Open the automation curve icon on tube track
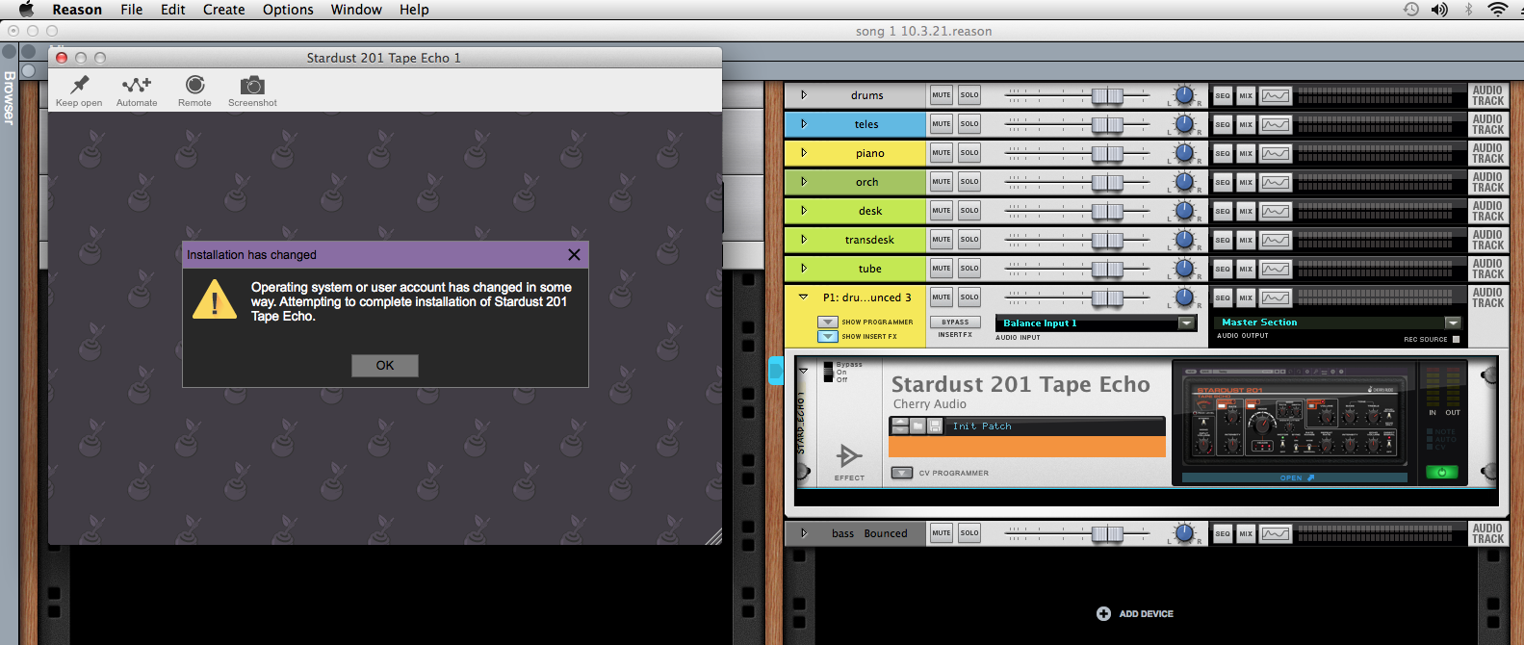The image size is (1524, 645). (1276, 269)
